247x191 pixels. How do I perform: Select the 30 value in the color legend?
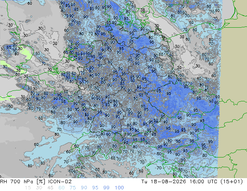coord(39,188)
